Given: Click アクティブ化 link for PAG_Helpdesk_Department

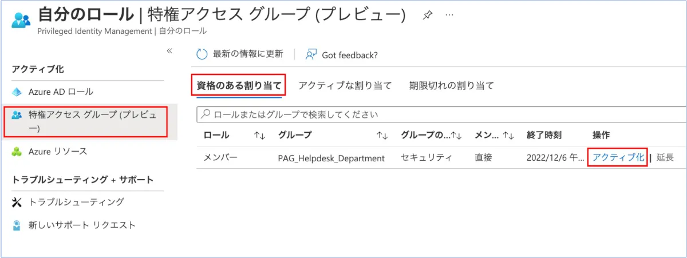Looking at the screenshot, I should [618, 157].
